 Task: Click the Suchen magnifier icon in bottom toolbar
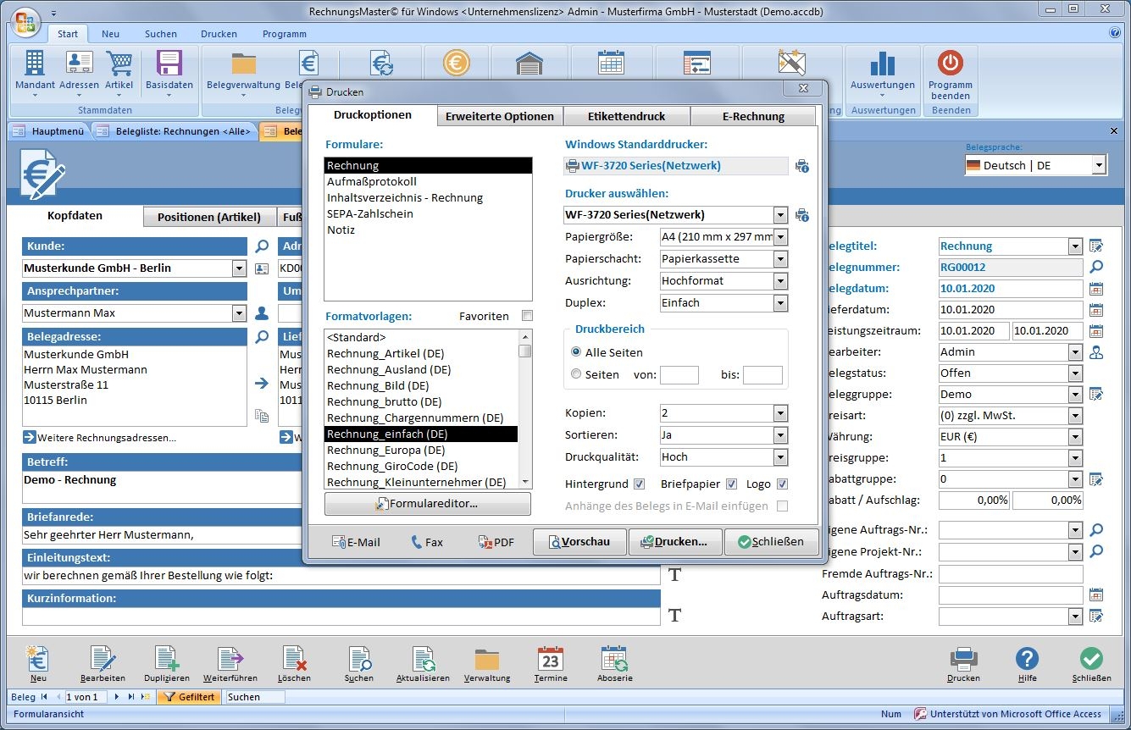point(359,659)
